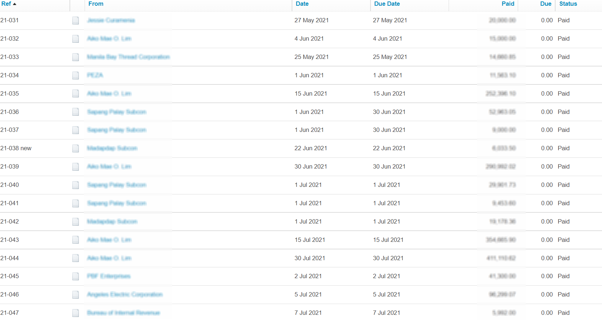Click document icon on row 21-036
602x322 pixels.
click(x=76, y=112)
